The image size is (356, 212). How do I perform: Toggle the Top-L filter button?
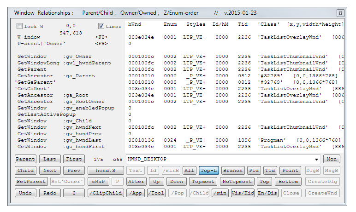click(x=209, y=170)
